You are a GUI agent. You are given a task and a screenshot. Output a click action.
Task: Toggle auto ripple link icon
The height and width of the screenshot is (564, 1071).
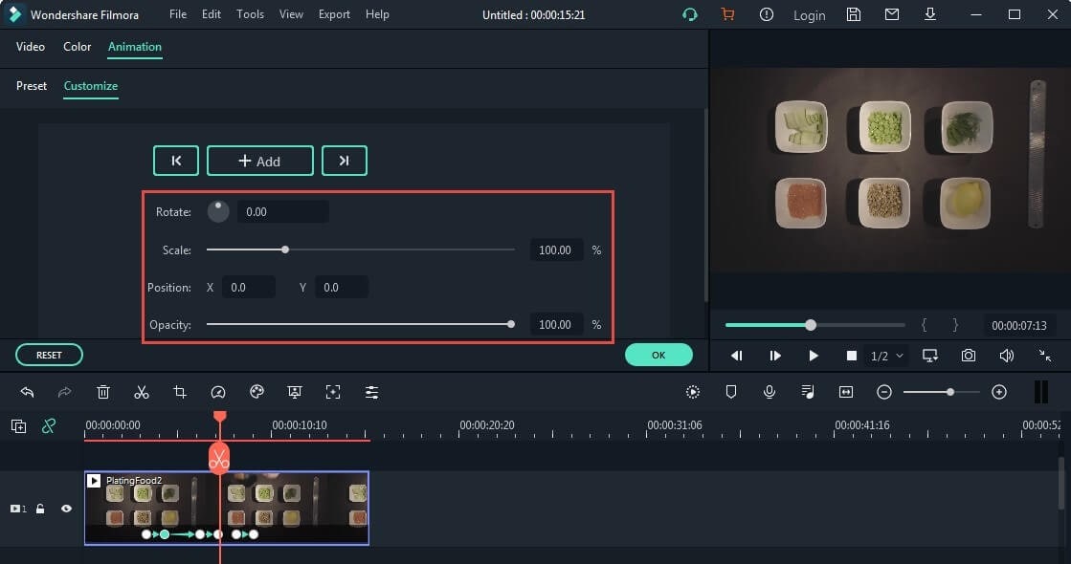click(x=49, y=426)
